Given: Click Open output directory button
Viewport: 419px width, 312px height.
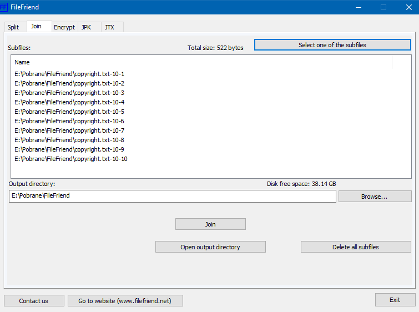Looking at the screenshot, I should 210,247.
